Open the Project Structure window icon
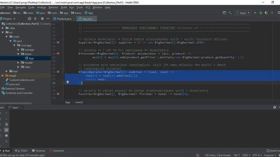 point(224,13)
